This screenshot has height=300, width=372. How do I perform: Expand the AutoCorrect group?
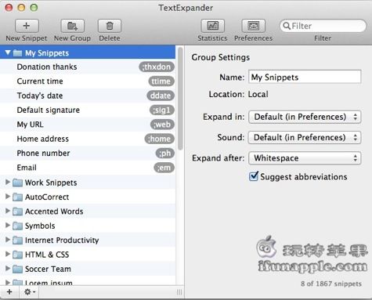pos(8,197)
